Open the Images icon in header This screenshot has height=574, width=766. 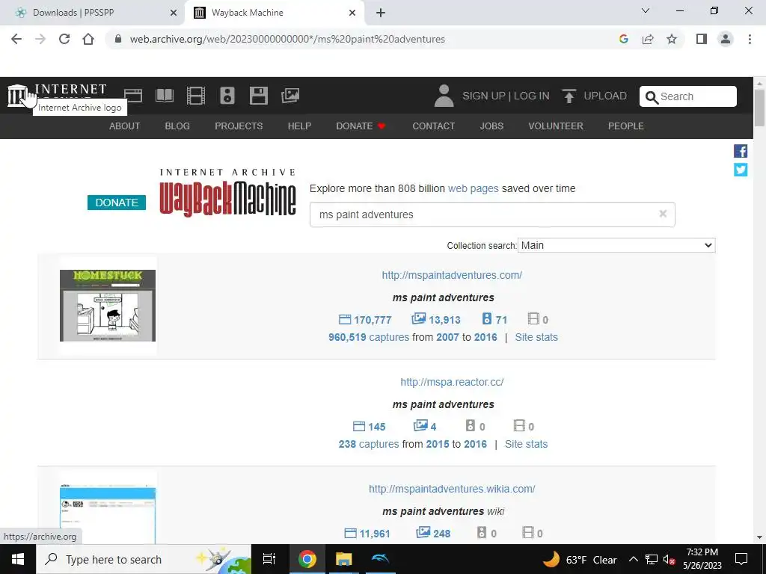pos(290,96)
